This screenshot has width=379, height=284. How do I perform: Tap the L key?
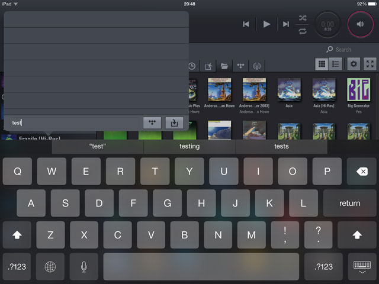303,203
